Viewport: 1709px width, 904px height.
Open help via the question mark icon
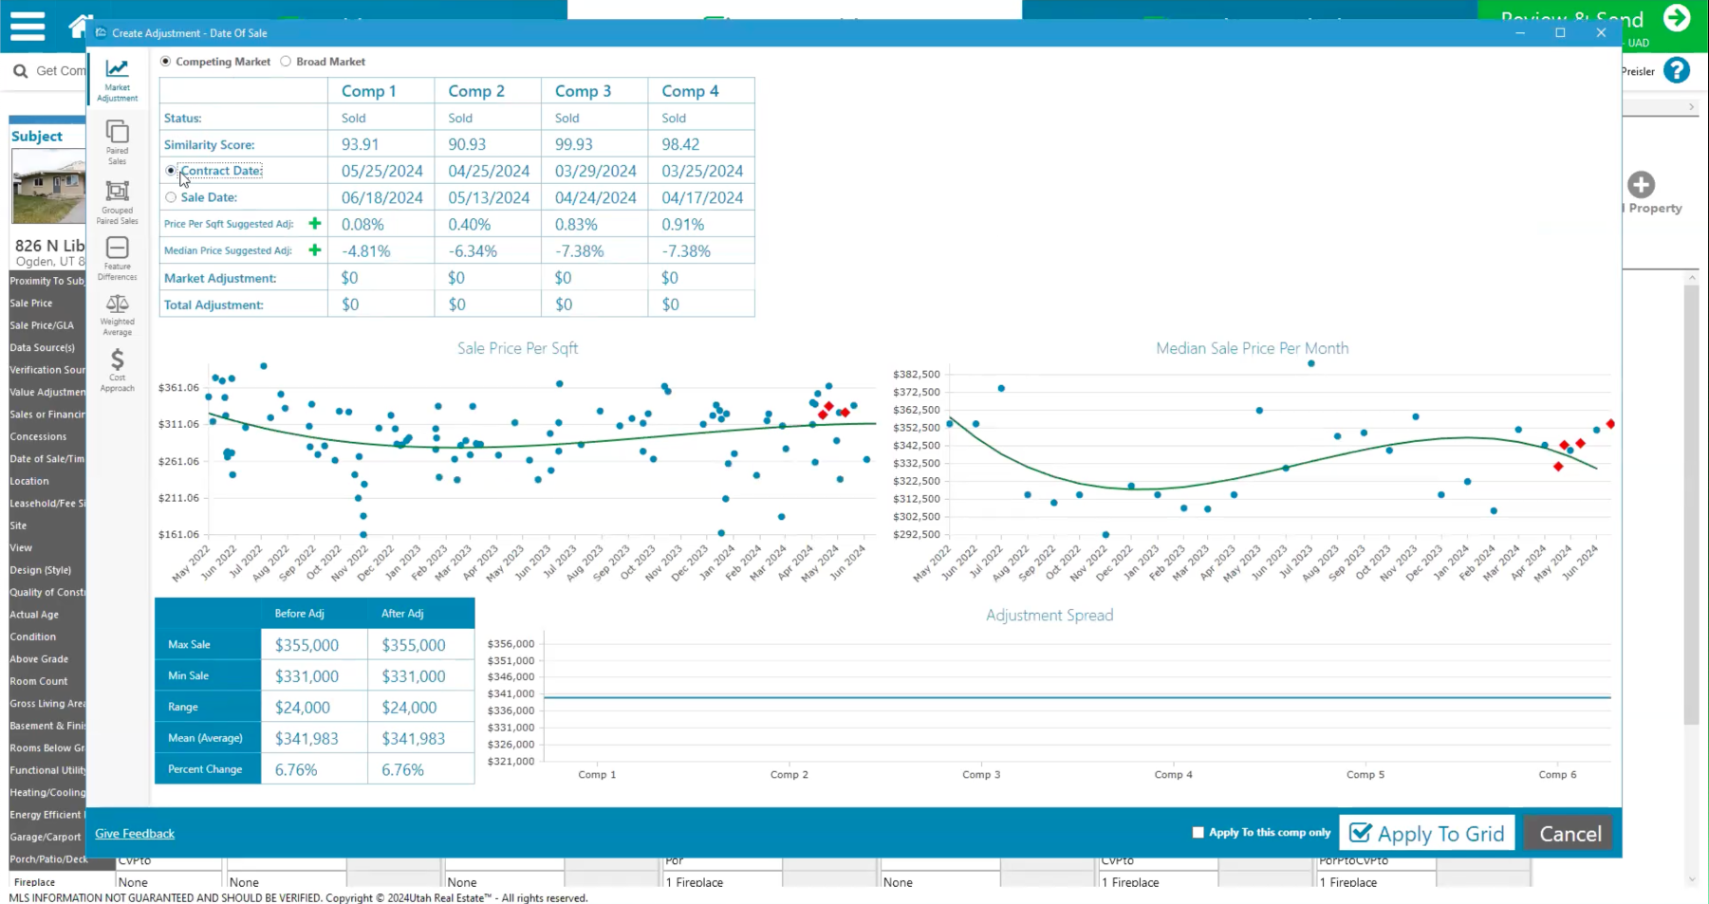[x=1678, y=70]
